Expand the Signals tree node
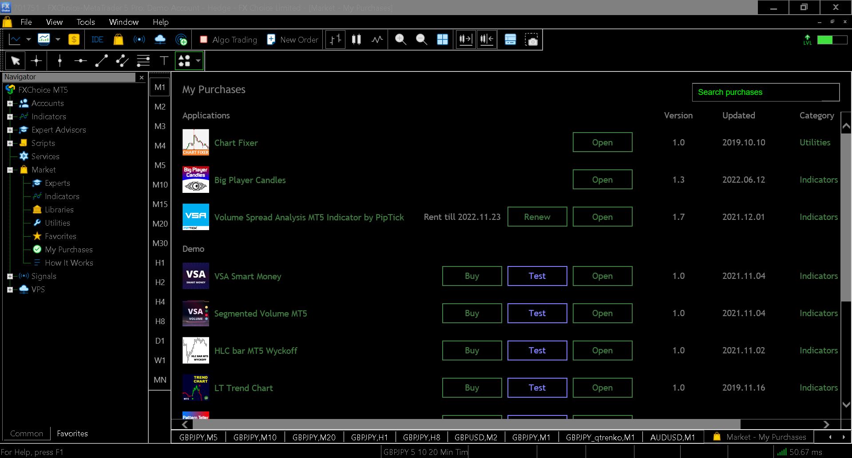Screen dimensions: 852x458 10,276
